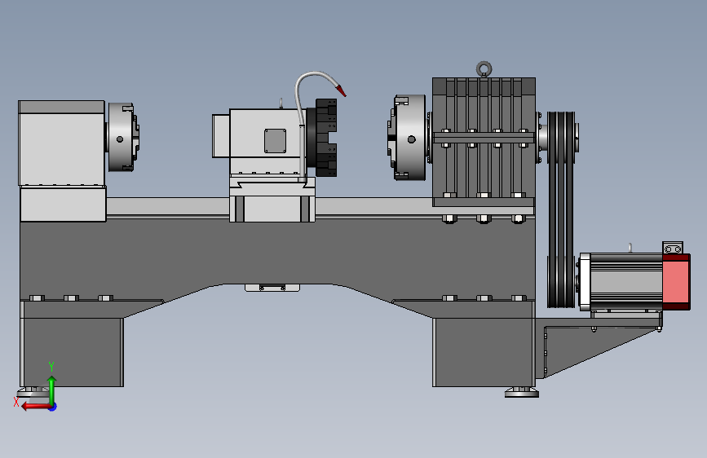Select the junction box on top of the motor
Image resolution: width=707 pixels, height=458 pixels.
point(673,248)
